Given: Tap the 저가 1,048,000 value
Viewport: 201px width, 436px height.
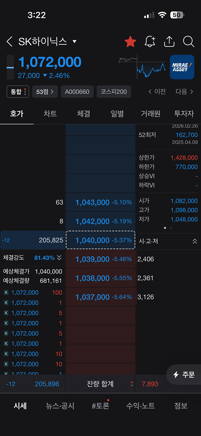Looking at the screenshot, I should 184,219.
